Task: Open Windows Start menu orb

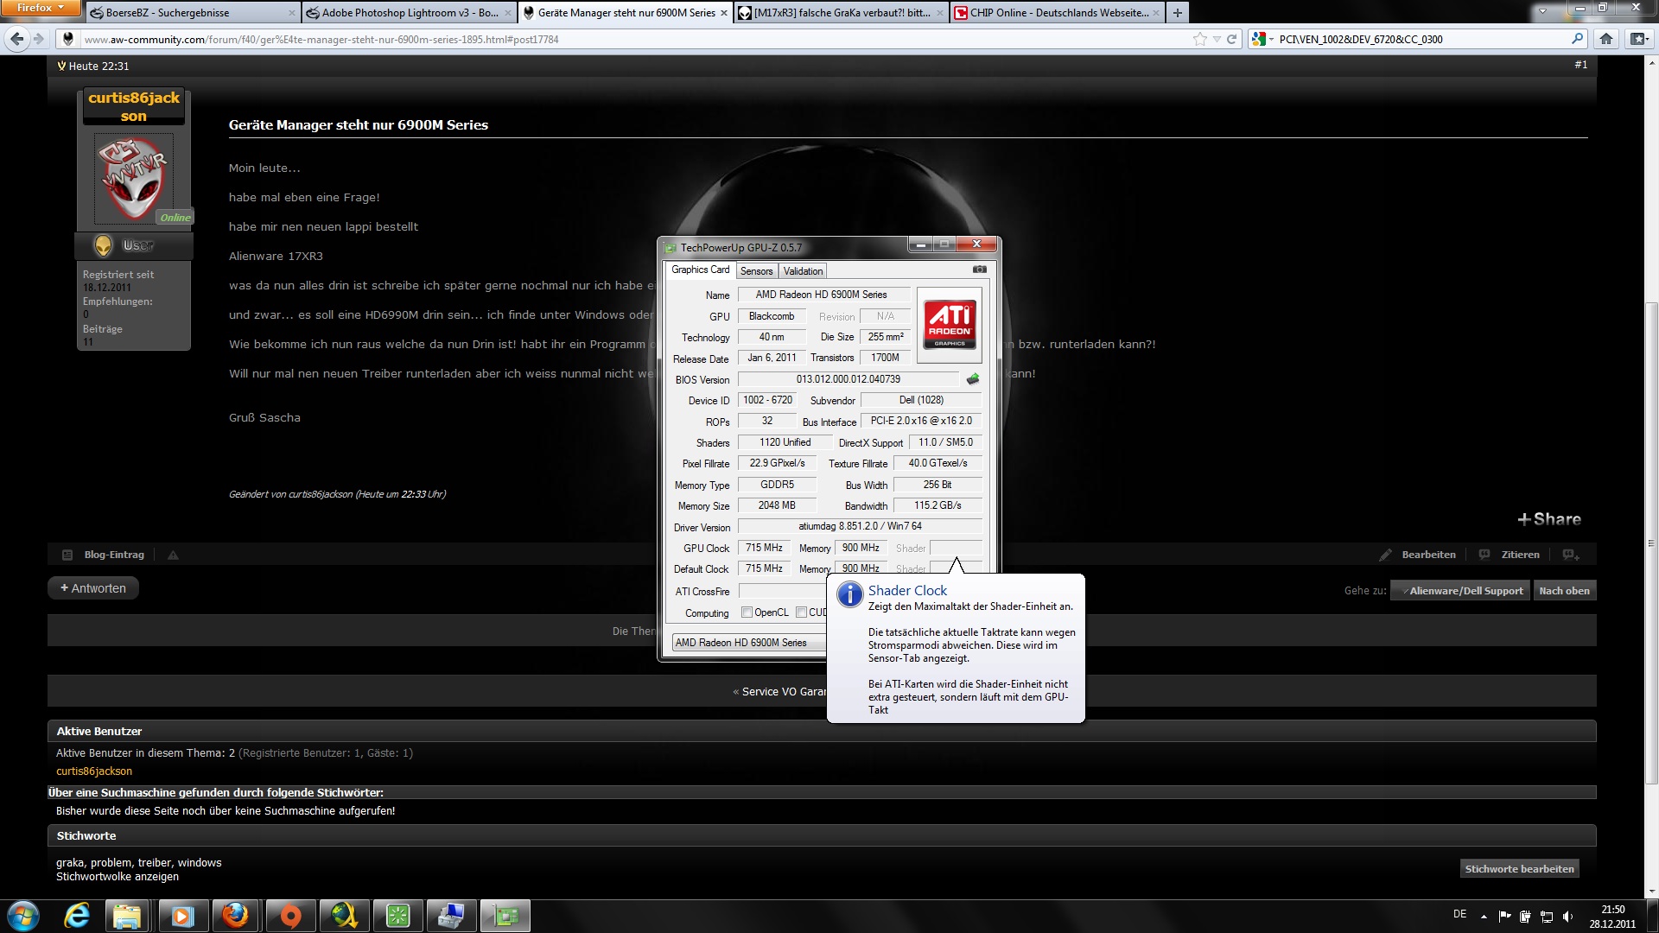Action: [x=23, y=916]
